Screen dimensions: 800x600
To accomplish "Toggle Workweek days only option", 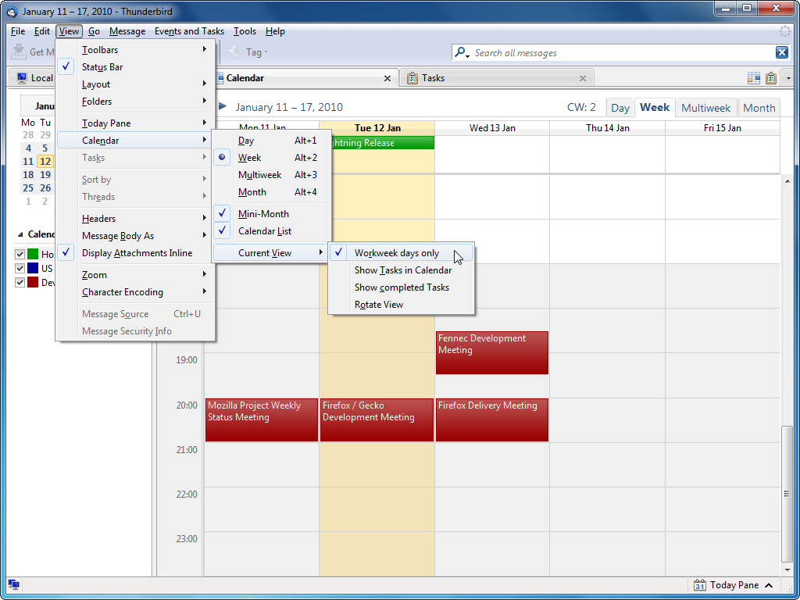I will [401, 253].
